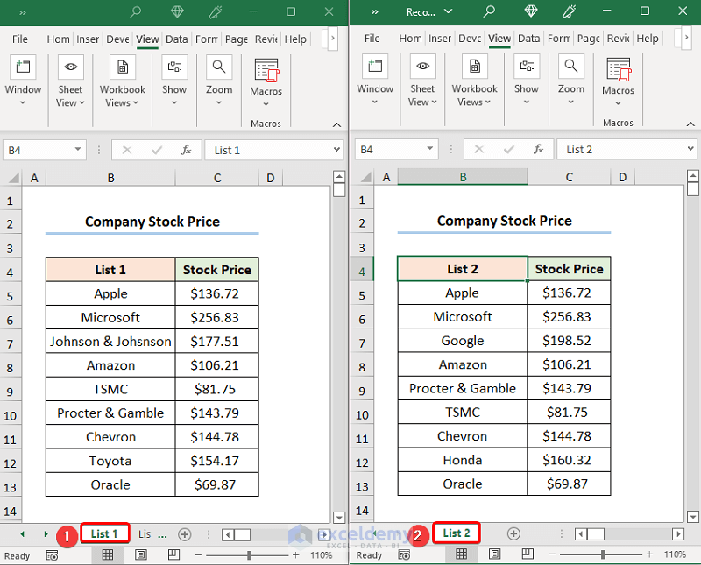
Task: Open the Data tab in left window
Action: click(x=177, y=39)
